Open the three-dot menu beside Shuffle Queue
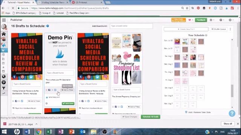This screenshot has width=241, height=135. 230,29
